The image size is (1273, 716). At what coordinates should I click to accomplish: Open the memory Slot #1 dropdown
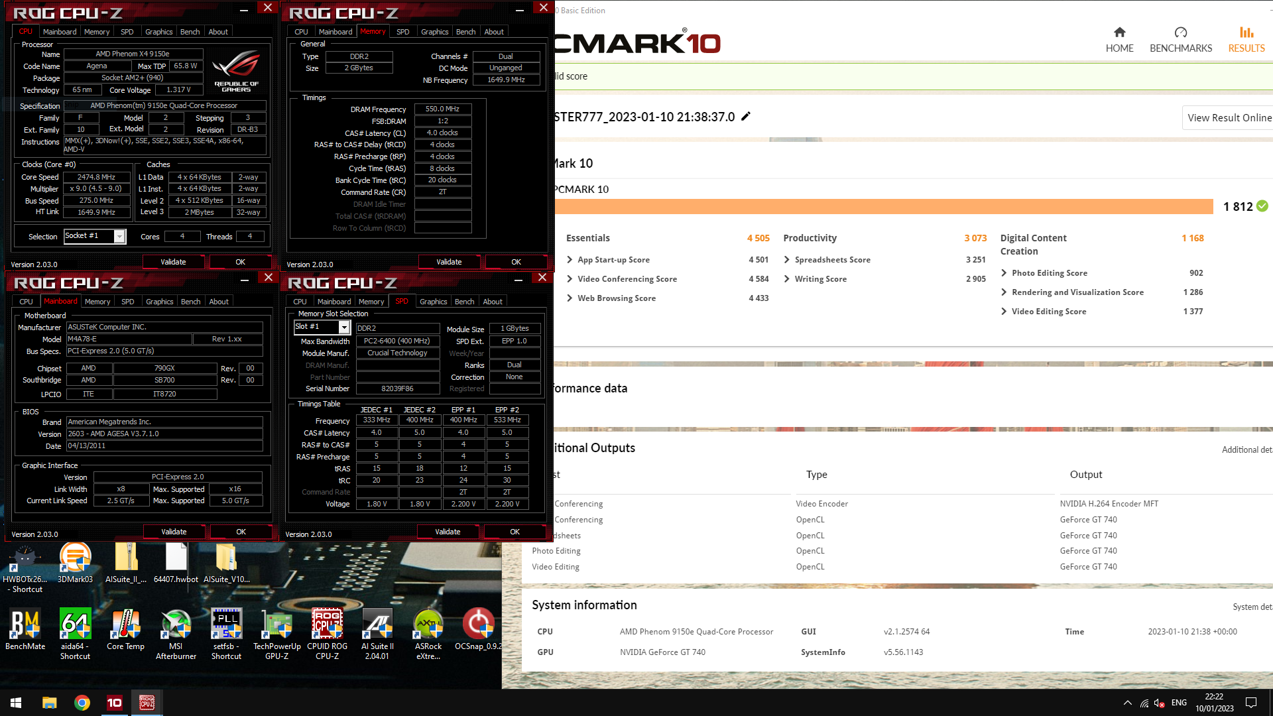click(x=322, y=327)
